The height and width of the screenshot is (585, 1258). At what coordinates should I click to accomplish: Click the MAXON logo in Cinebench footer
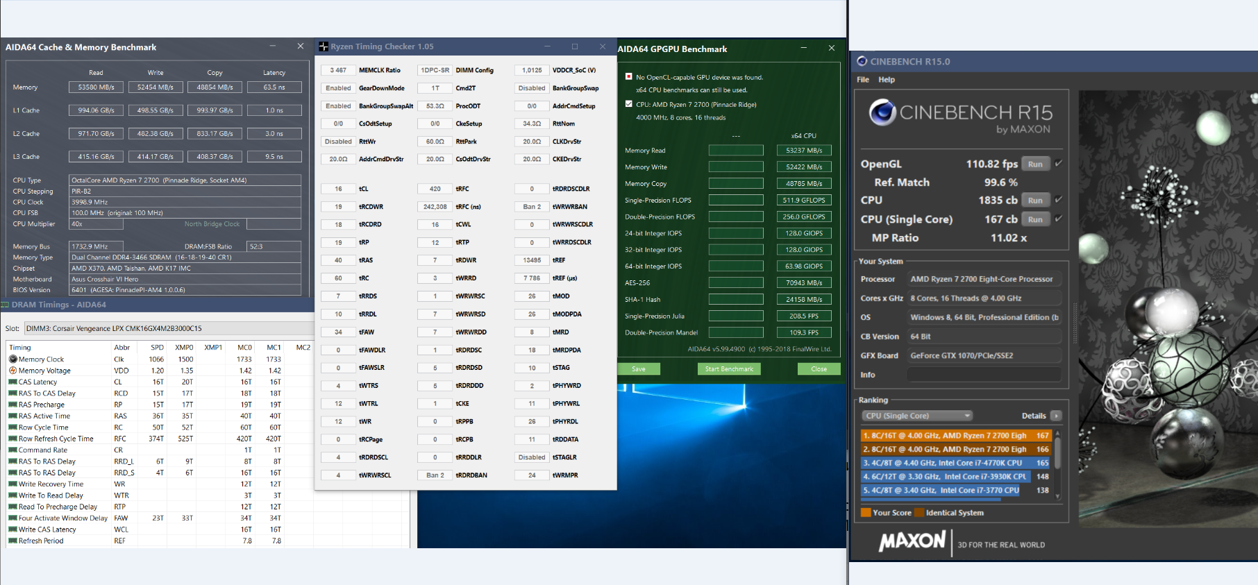click(912, 541)
